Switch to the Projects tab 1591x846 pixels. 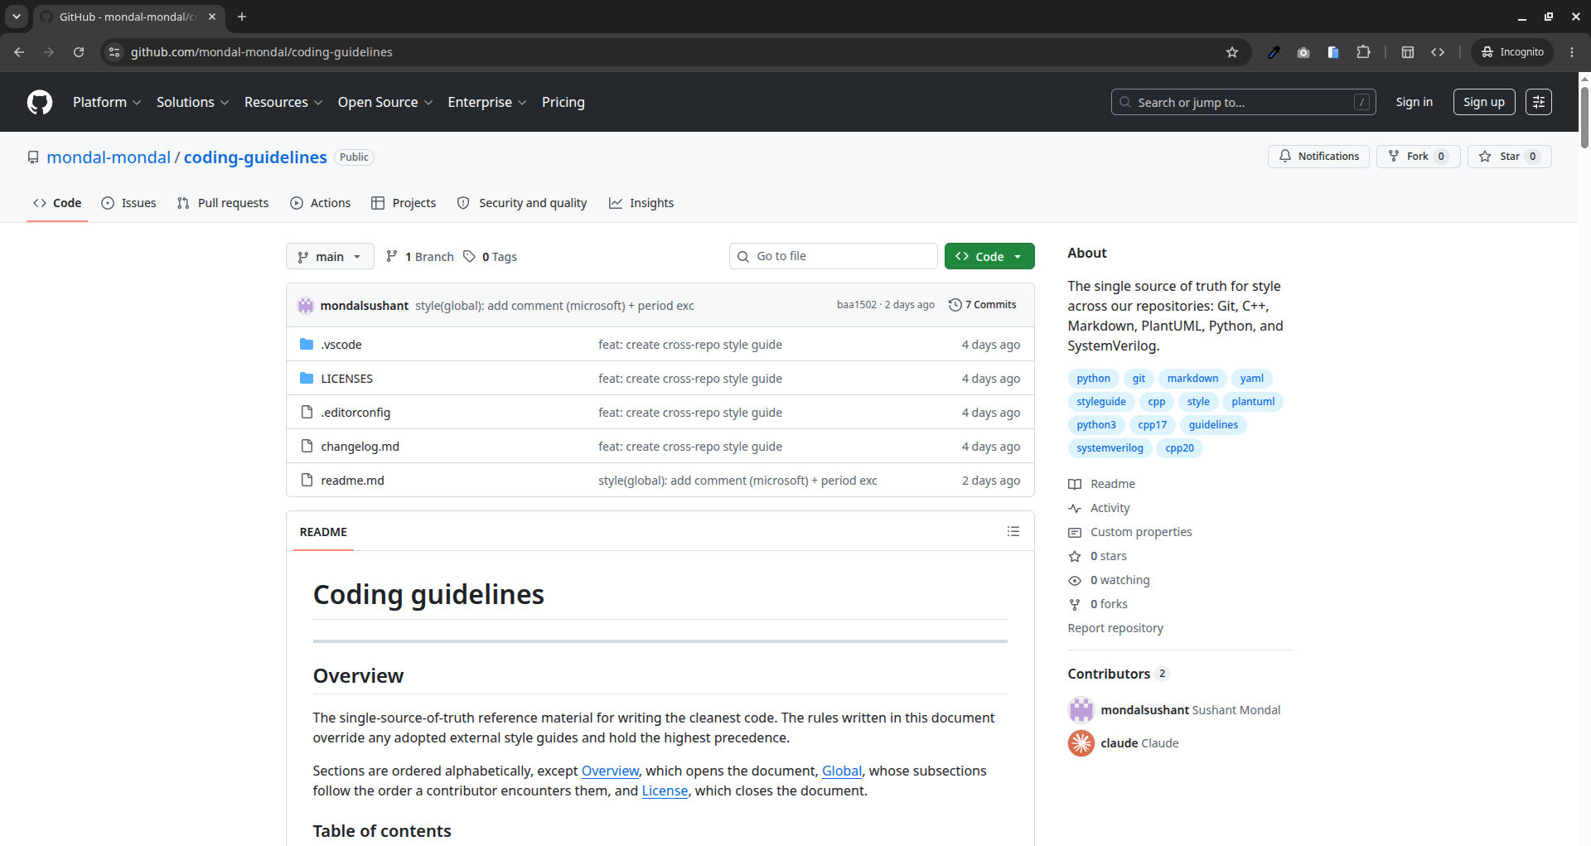(404, 203)
